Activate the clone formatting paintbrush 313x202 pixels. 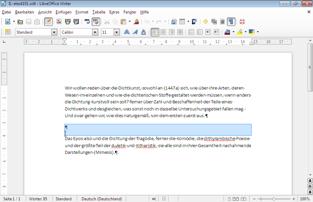pyautogui.click(x=136, y=22)
